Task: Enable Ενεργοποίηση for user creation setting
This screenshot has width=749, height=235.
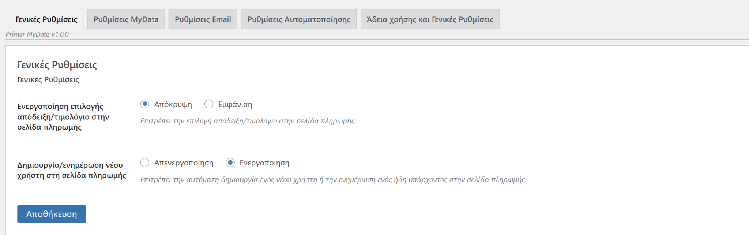Action: (x=230, y=163)
